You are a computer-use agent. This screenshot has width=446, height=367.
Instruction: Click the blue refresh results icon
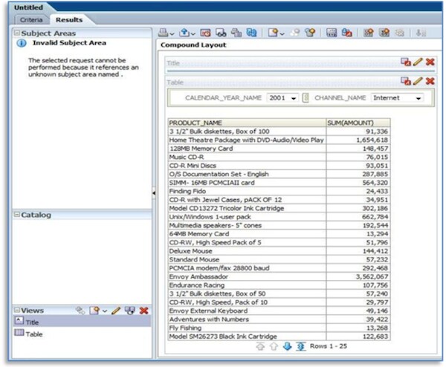coord(251,33)
